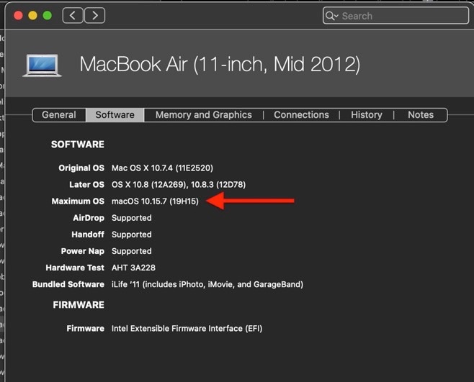Click the AirDrop Supported value
Image resolution: width=474 pixels, height=382 pixels.
tap(132, 218)
